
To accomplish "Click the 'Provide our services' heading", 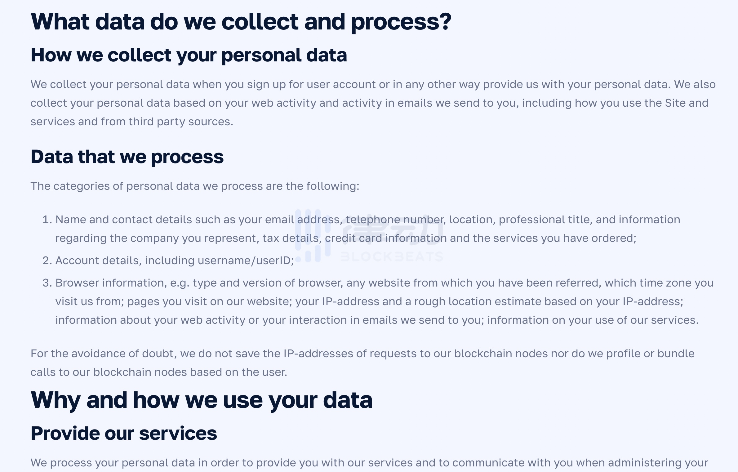I will [x=124, y=433].
